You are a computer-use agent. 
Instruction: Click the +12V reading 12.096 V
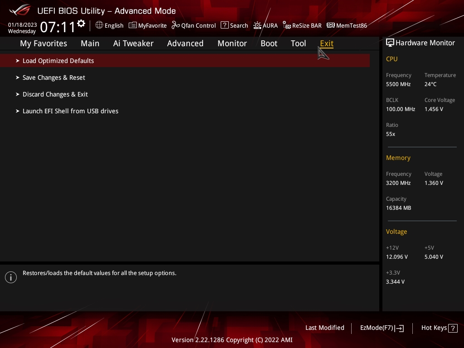click(397, 257)
